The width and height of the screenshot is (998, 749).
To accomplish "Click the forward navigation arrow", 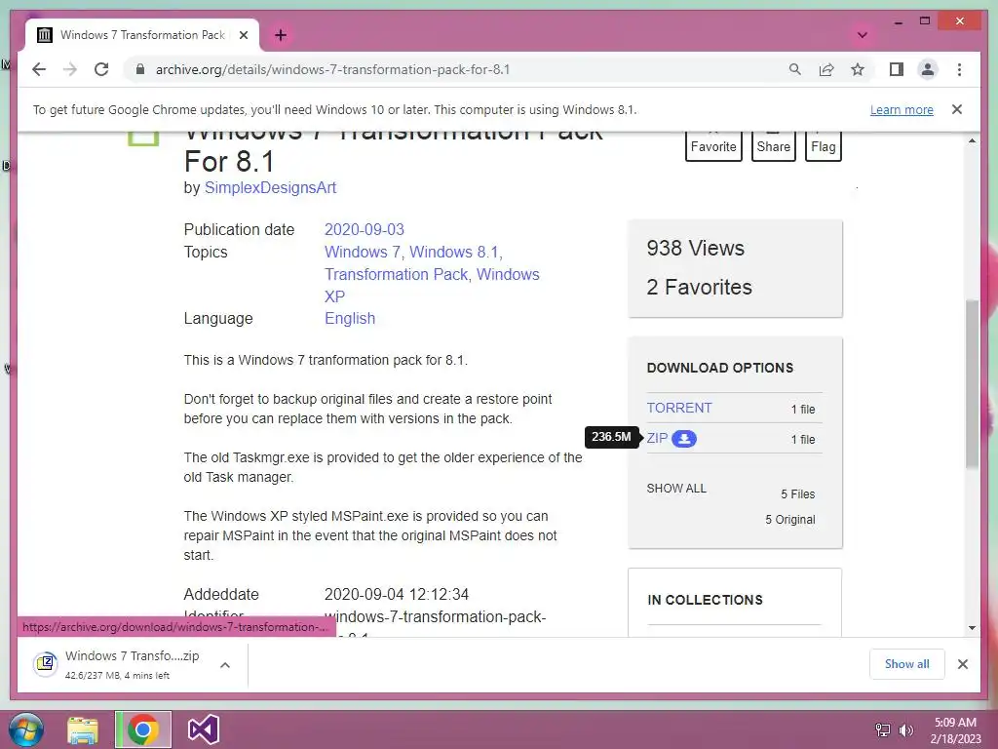I will coord(70,69).
